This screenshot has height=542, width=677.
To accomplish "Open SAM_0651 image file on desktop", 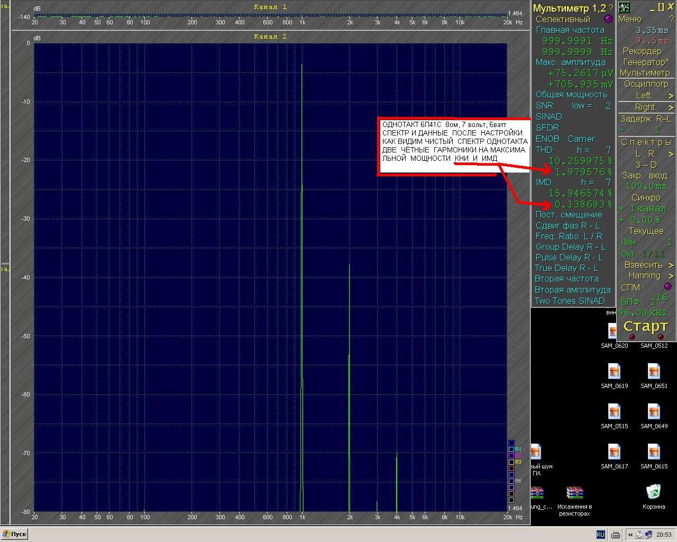I will coord(654,375).
